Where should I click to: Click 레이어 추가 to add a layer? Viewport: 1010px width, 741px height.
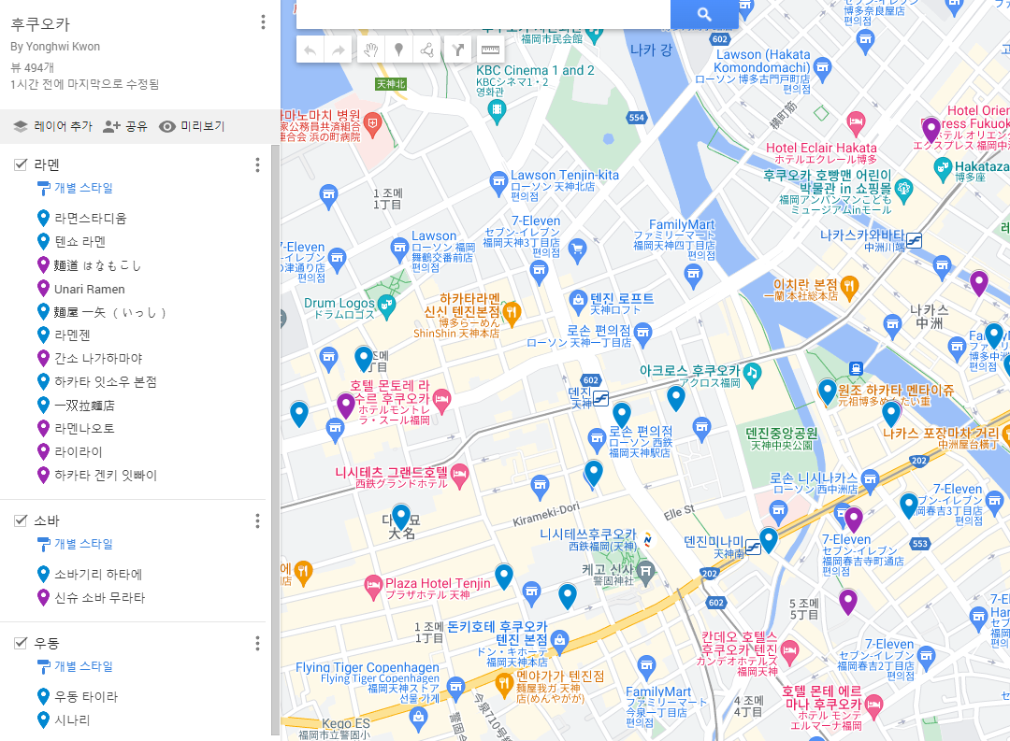(x=52, y=126)
